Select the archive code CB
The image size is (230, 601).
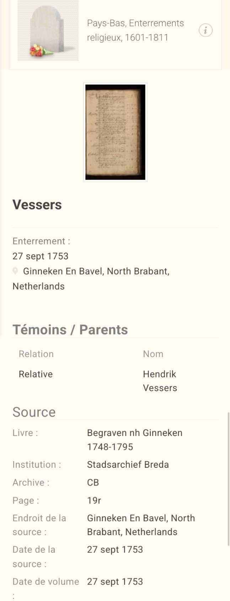click(x=93, y=482)
